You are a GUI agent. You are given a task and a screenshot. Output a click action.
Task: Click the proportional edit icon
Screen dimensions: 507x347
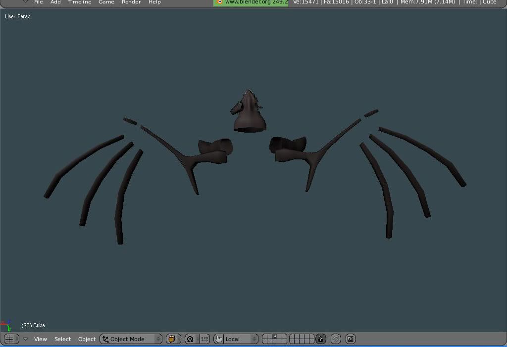coord(336,339)
